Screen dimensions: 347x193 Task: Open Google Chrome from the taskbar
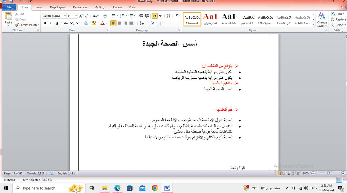(x=155, y=188)
